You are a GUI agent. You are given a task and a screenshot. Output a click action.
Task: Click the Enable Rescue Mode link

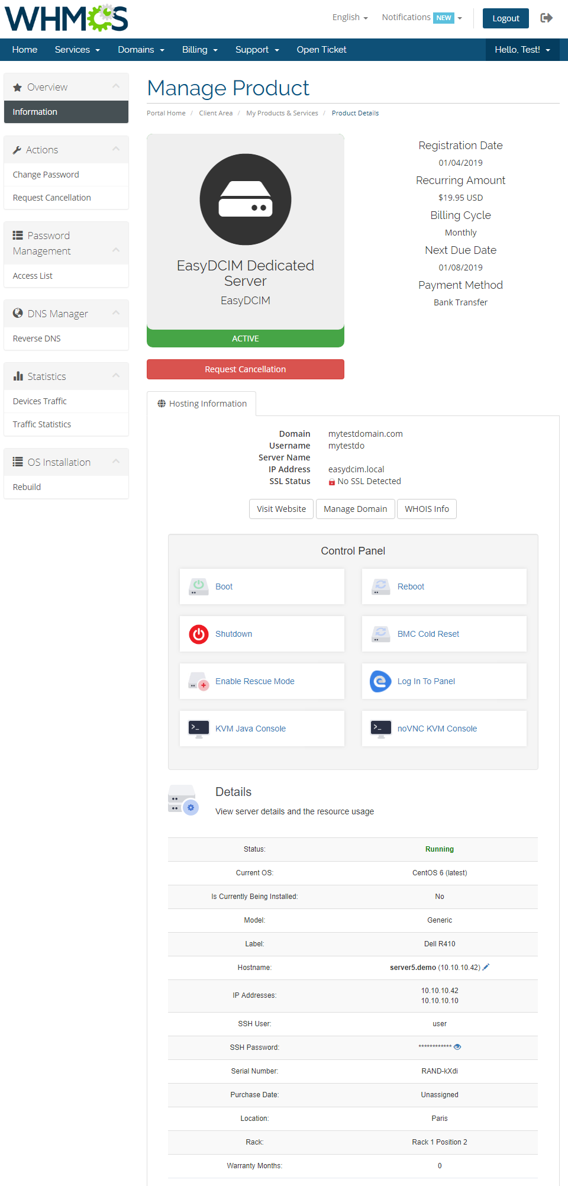tap(255, 681)
